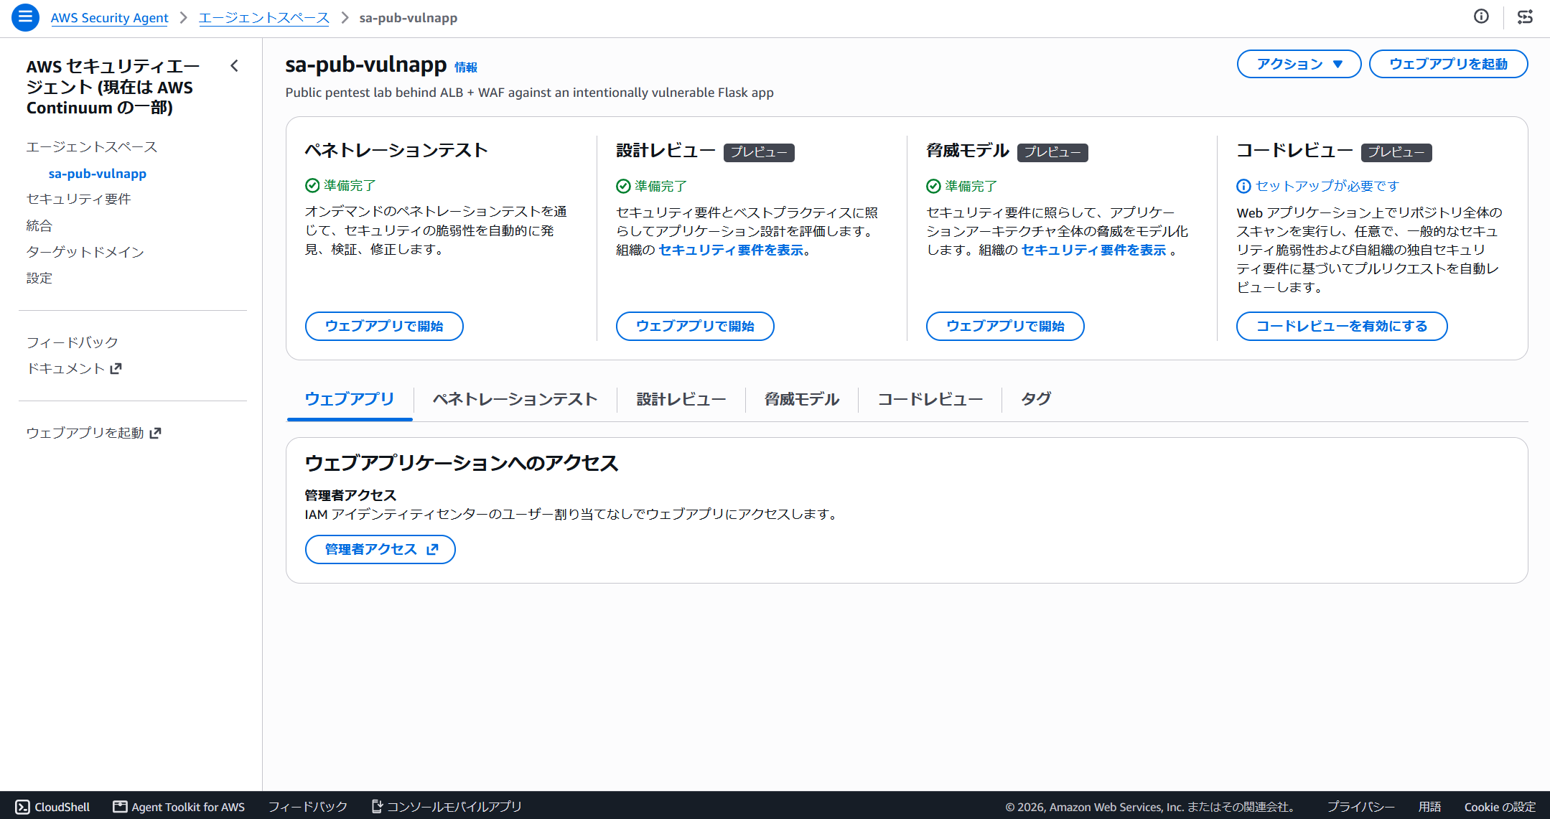Click フィードバック in the sidebar
Viewport: 1550px width, 819px height.
[x=73, y=342]
